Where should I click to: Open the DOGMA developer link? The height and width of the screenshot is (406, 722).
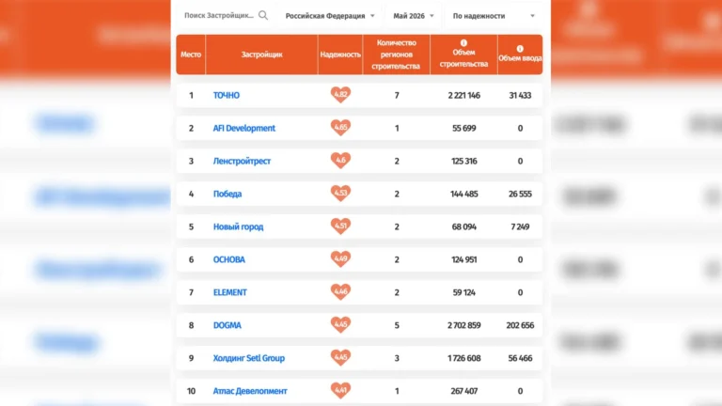tap(227, 325)
